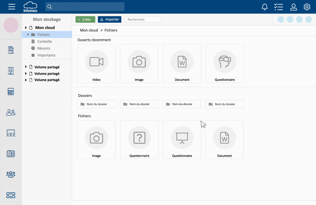The image size is (316, 205).
Task: Click the Importer button
Action: [110, 20]
